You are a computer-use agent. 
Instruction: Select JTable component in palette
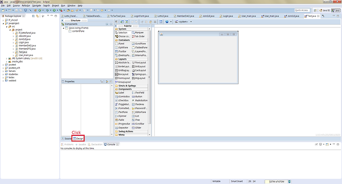click(120, 120)
